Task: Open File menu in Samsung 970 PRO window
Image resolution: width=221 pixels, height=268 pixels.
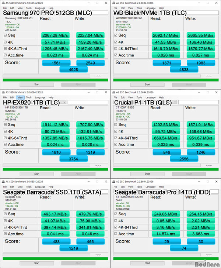Action: pyautogui.click(x=5, y=8)
